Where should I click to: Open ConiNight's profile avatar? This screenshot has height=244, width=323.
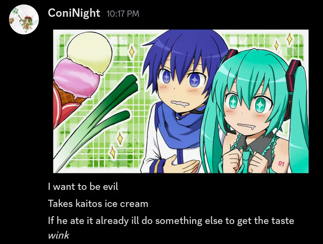(x=24, y=19)
